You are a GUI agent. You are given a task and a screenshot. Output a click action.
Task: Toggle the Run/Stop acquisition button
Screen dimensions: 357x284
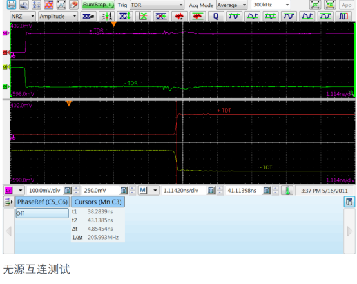[x=98, y=5]
